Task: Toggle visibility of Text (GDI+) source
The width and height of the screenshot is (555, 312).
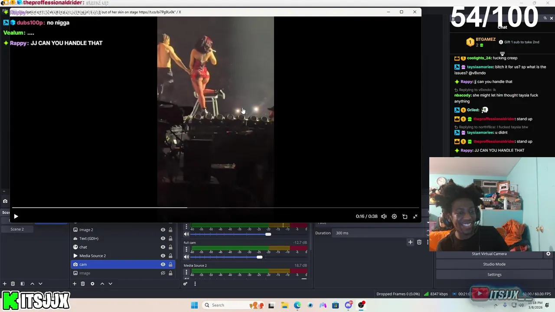Action: [x=163, y=238]
